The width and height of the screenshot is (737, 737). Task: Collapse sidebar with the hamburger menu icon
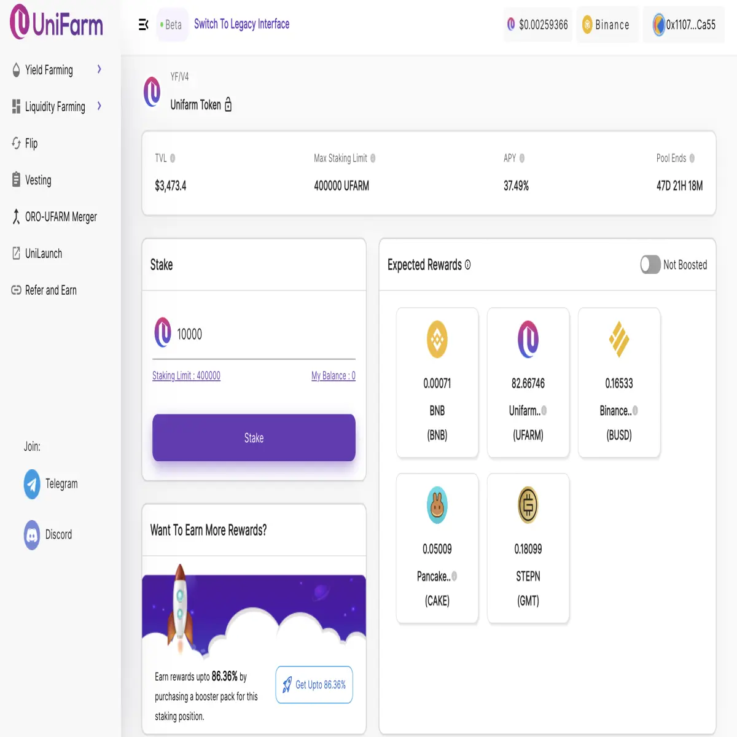(x=144, y=25)
